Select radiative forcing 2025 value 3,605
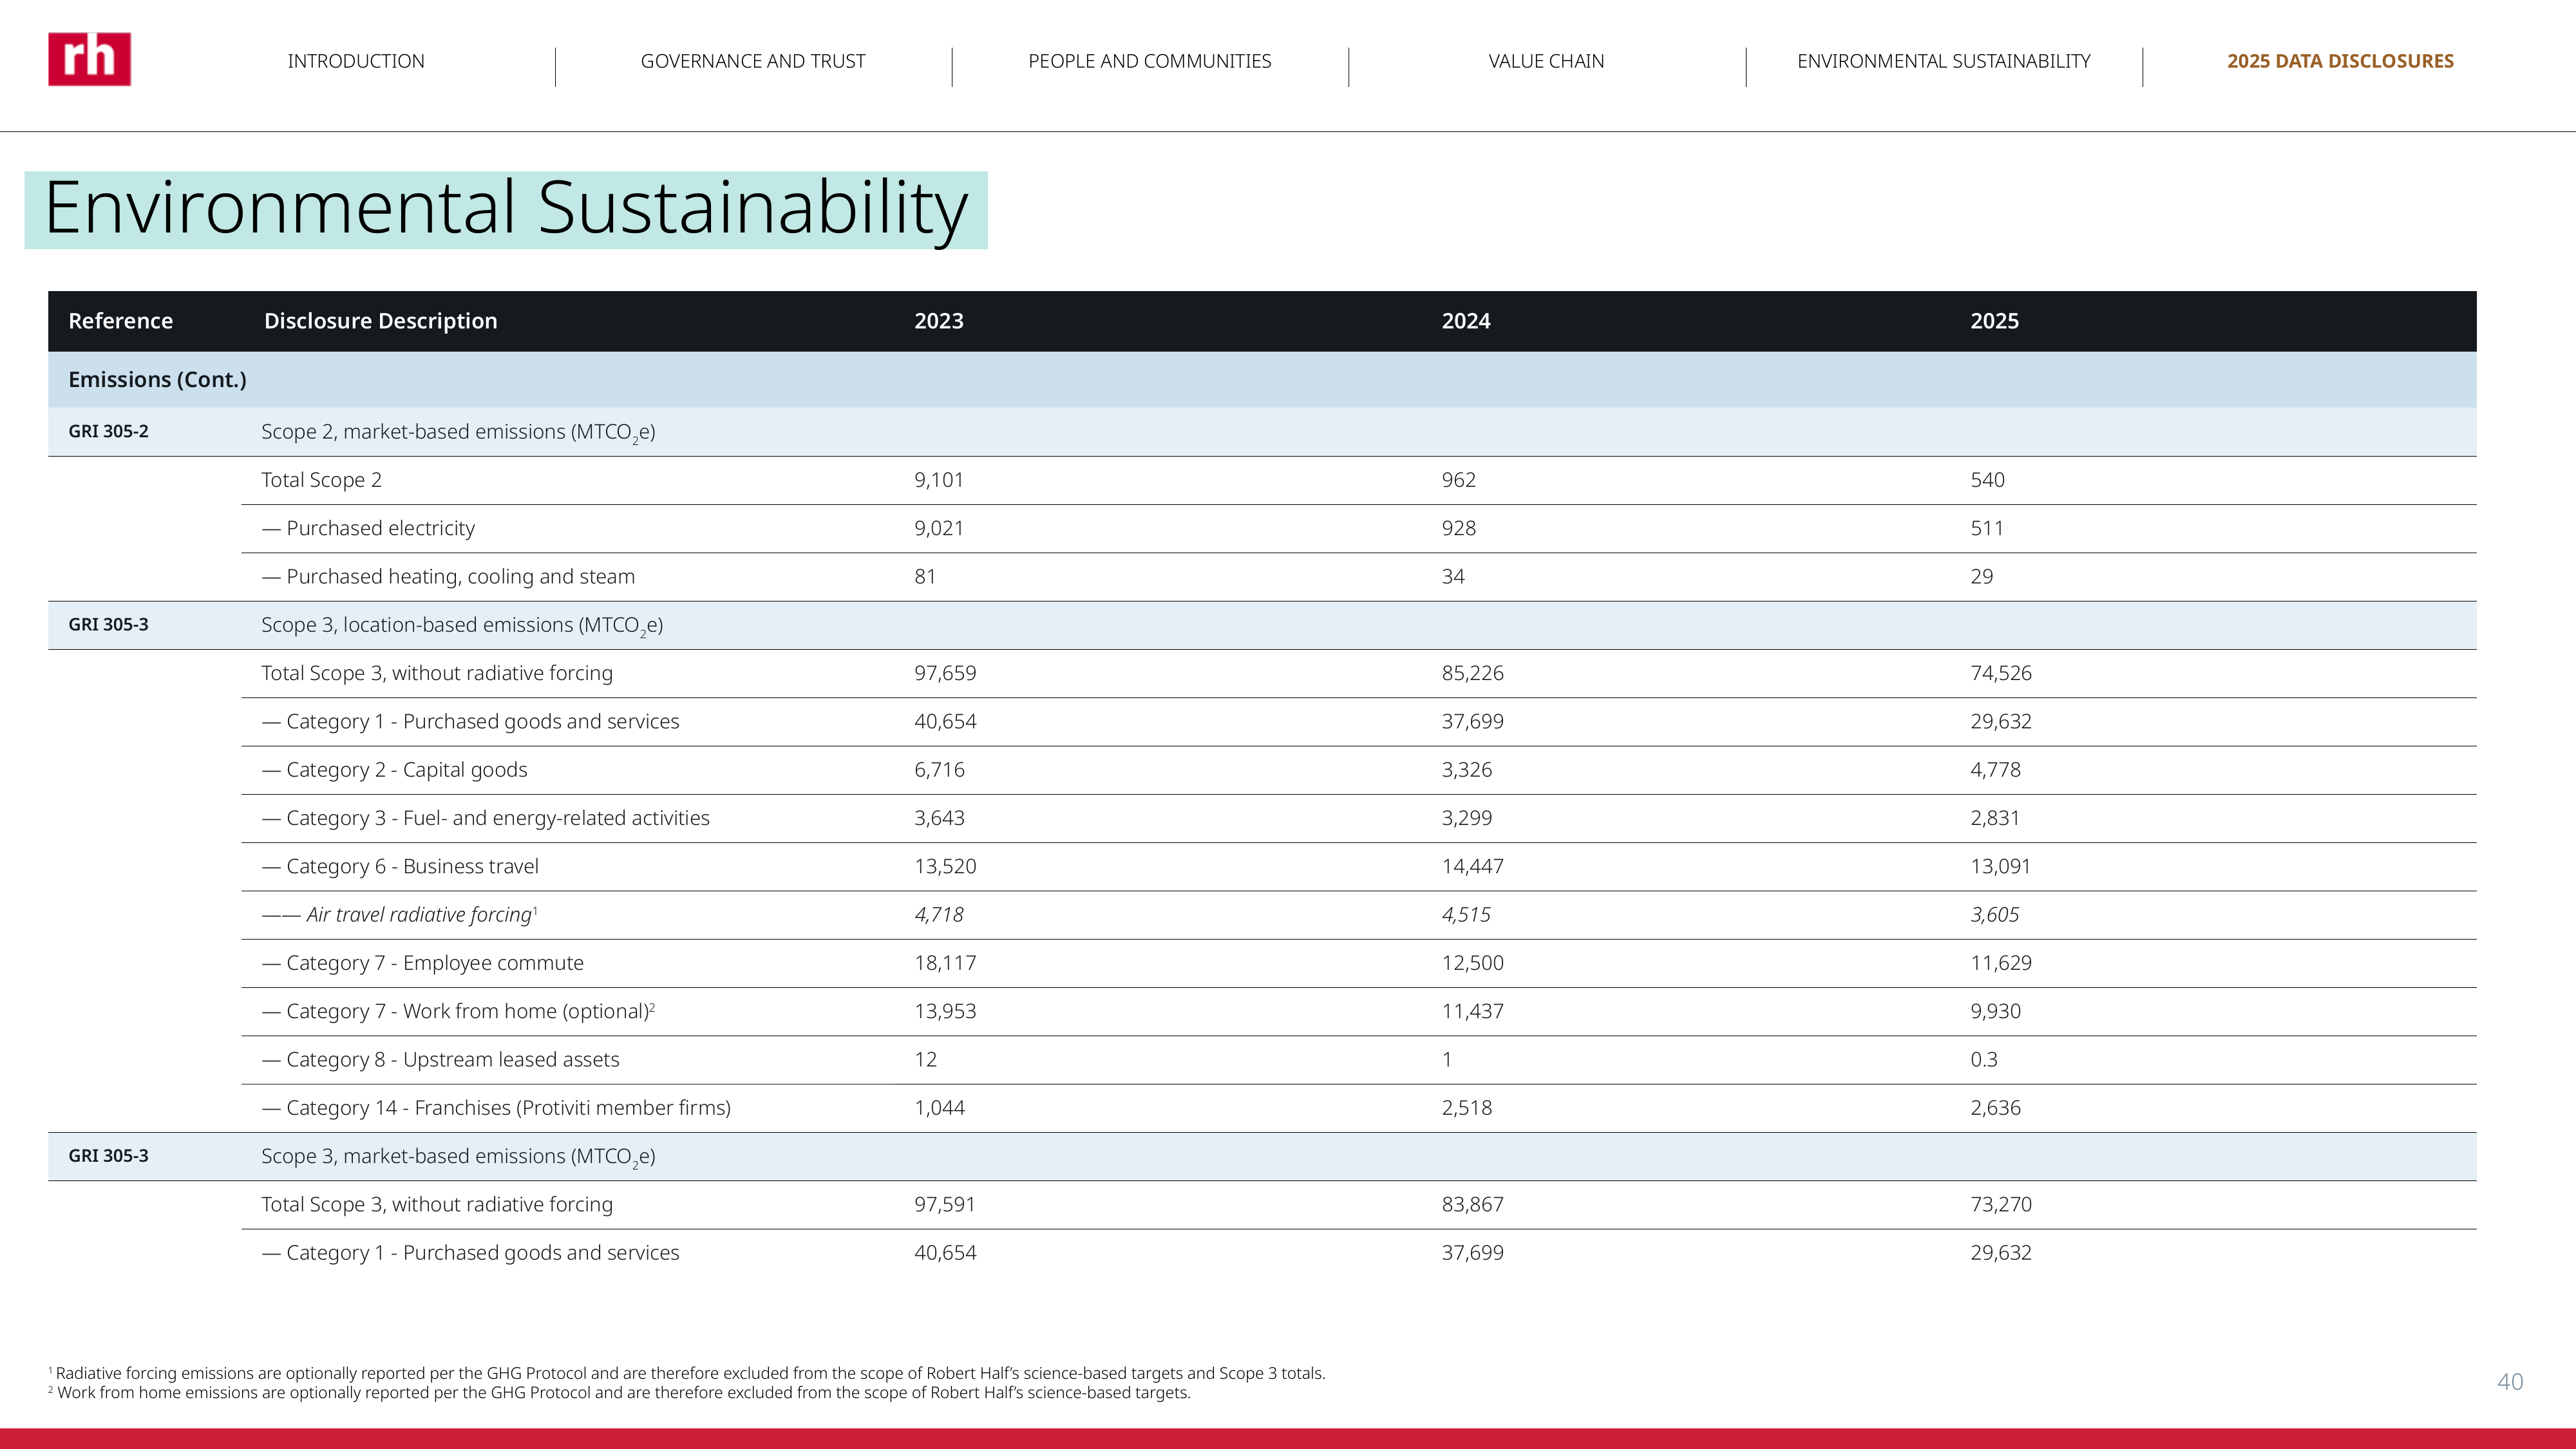The height and width of the screenshot is (1449, 2576). pyautogui.click(x=1994, y=915)
